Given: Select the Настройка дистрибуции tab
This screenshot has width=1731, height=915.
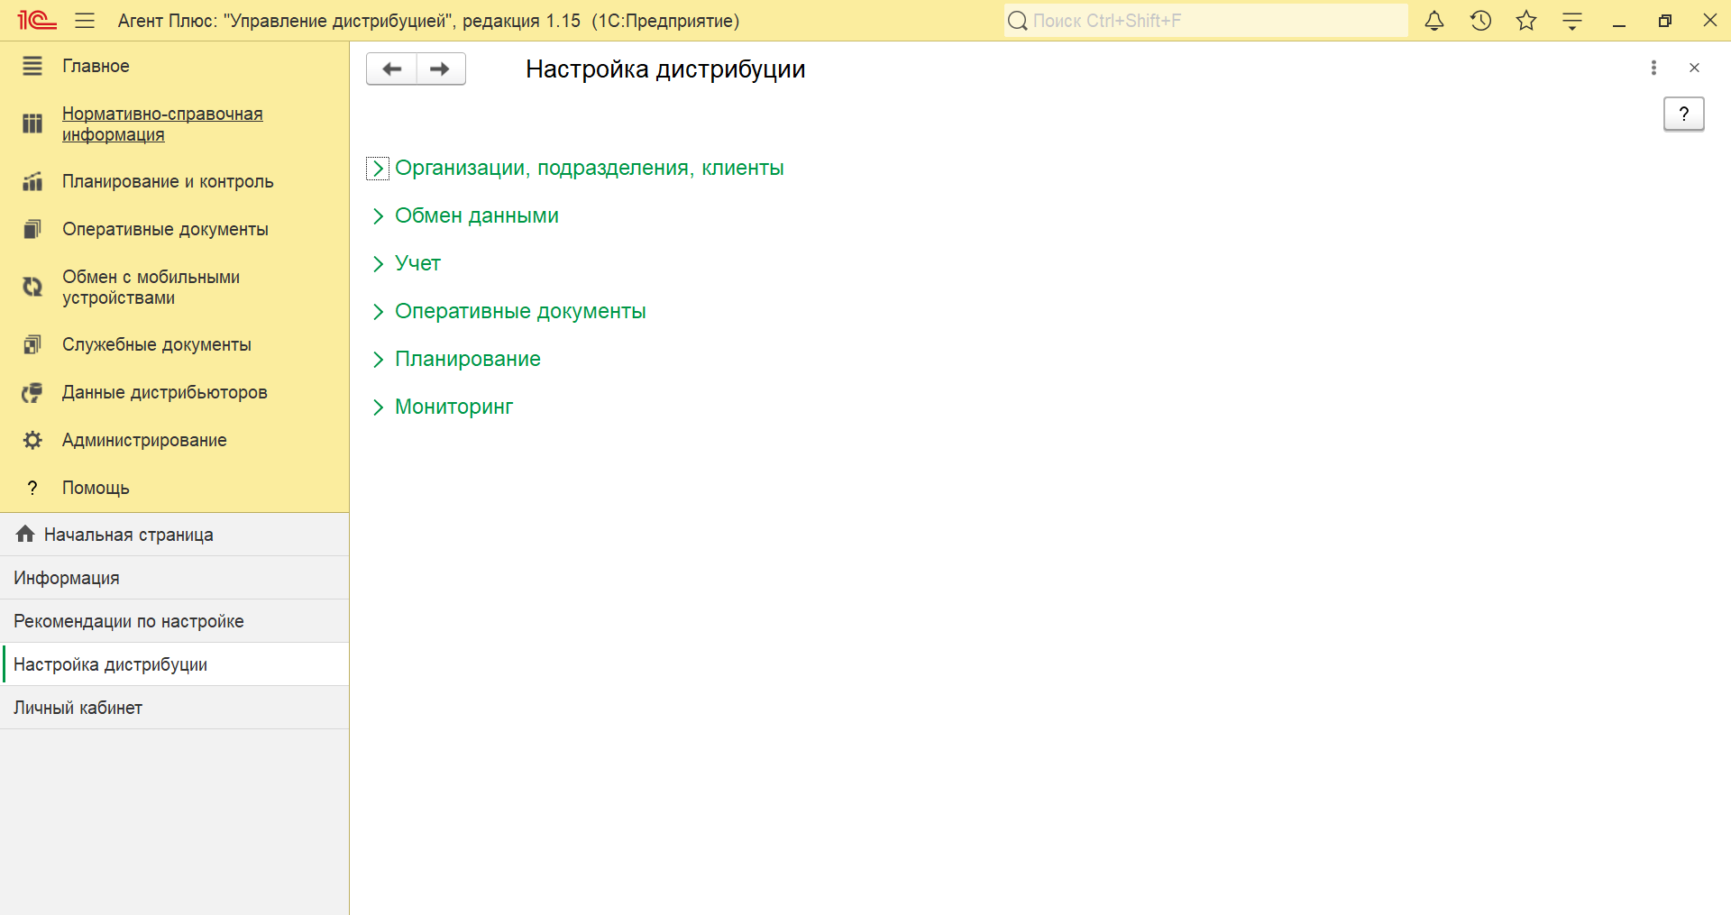Looking at the screenshot, I should coord(175,664).
